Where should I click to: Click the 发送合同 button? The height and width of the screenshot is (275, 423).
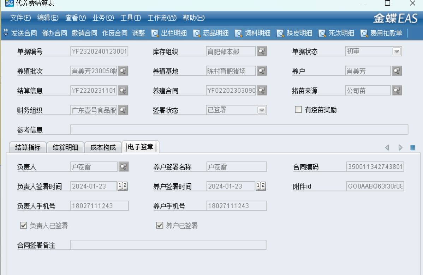[24, 33]
